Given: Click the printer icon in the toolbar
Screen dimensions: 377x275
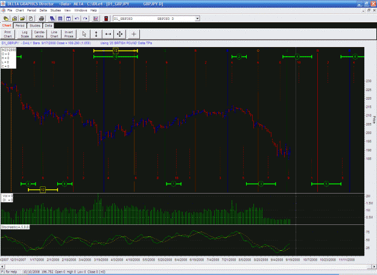Looking at the screenshot, I should point(42,19).
